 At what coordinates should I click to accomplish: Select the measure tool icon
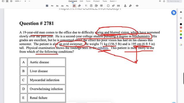pyautogui.click(x=118, y=6)
